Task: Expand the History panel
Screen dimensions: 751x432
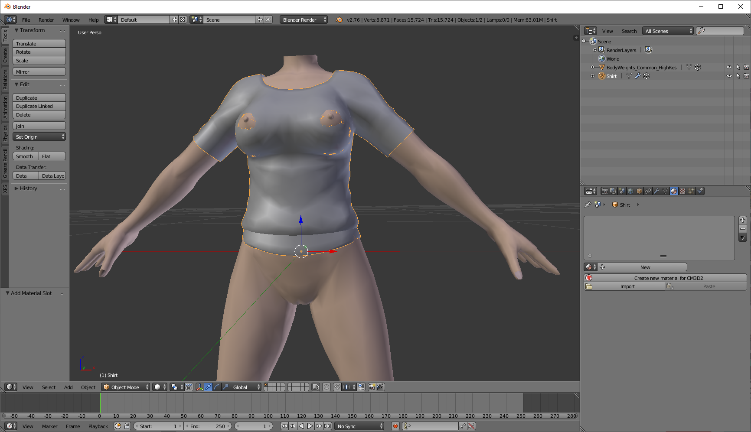Action: [28, 188]
